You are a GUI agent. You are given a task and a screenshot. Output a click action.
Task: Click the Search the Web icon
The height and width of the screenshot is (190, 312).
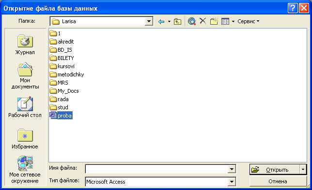(x=192, y=21)
